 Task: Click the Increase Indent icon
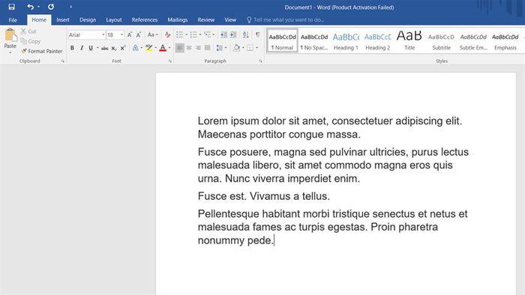(x=233, y=34)
